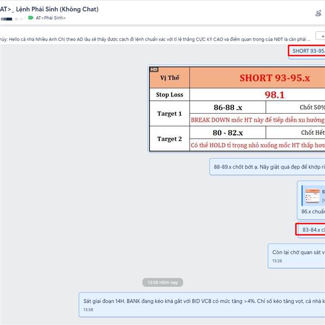This screenshot has width=325, height=325.
Task: Click the Còn lại chờ quan sát message
Action: click(297, 252)
